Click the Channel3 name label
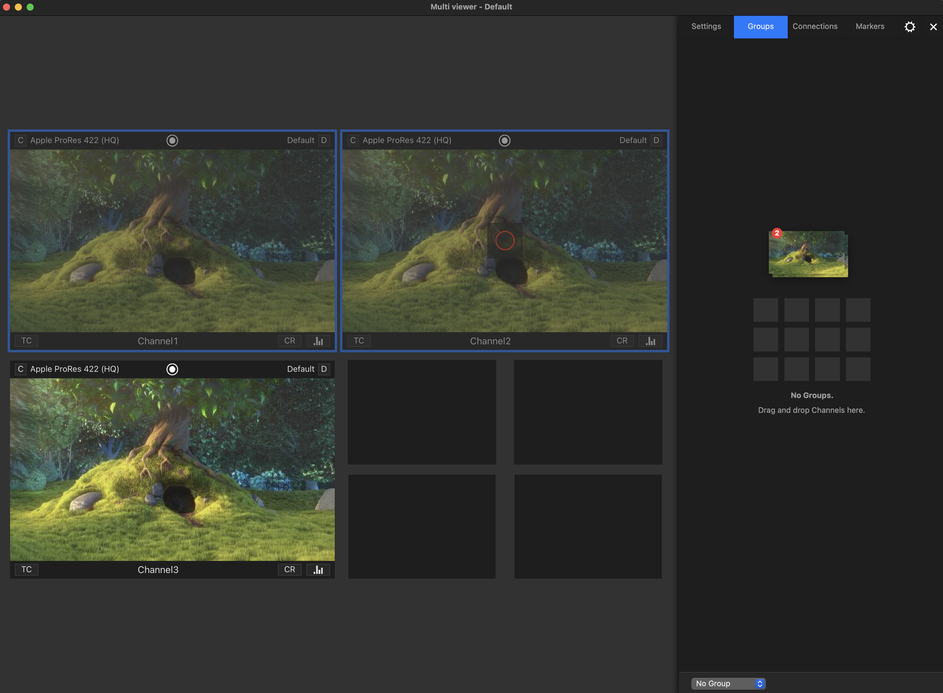 click(158, 570)
